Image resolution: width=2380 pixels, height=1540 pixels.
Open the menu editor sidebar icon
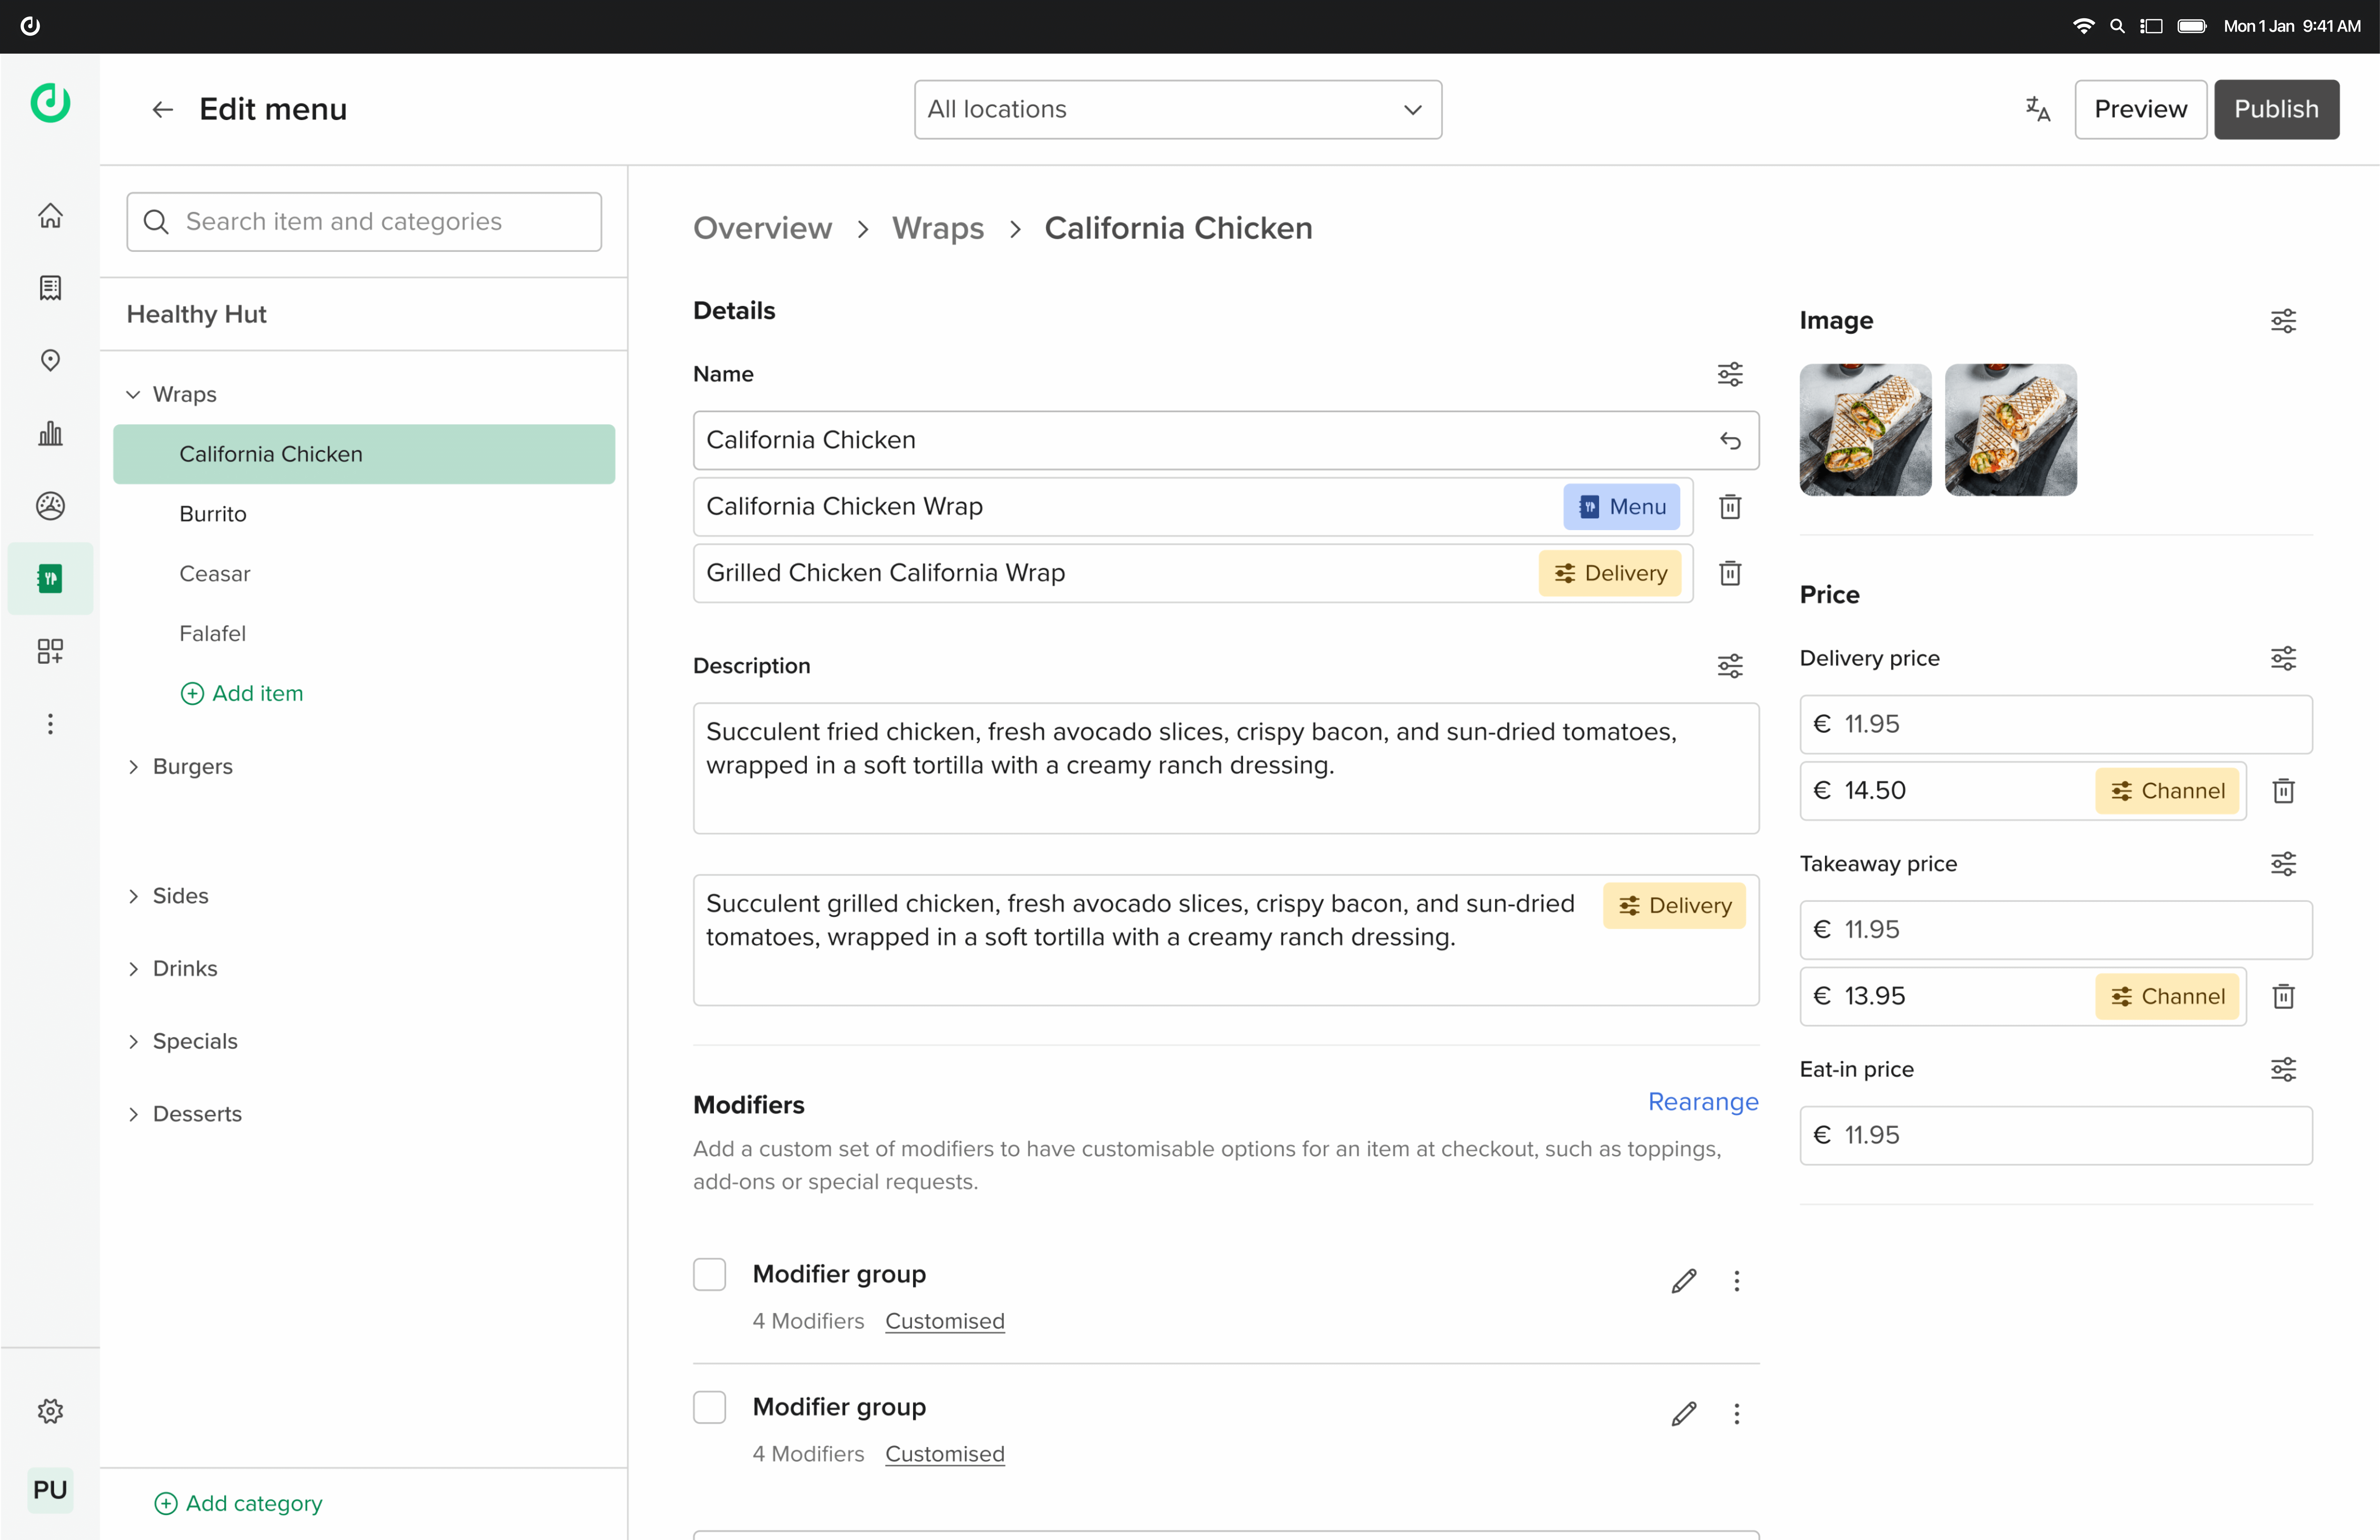[x=50, y=578]
